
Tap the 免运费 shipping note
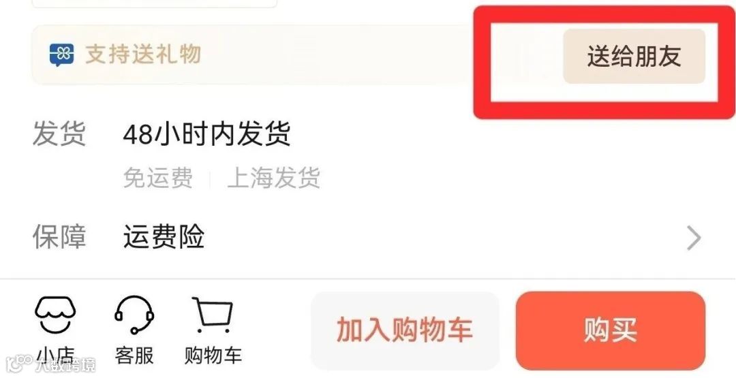click(158, 178)
